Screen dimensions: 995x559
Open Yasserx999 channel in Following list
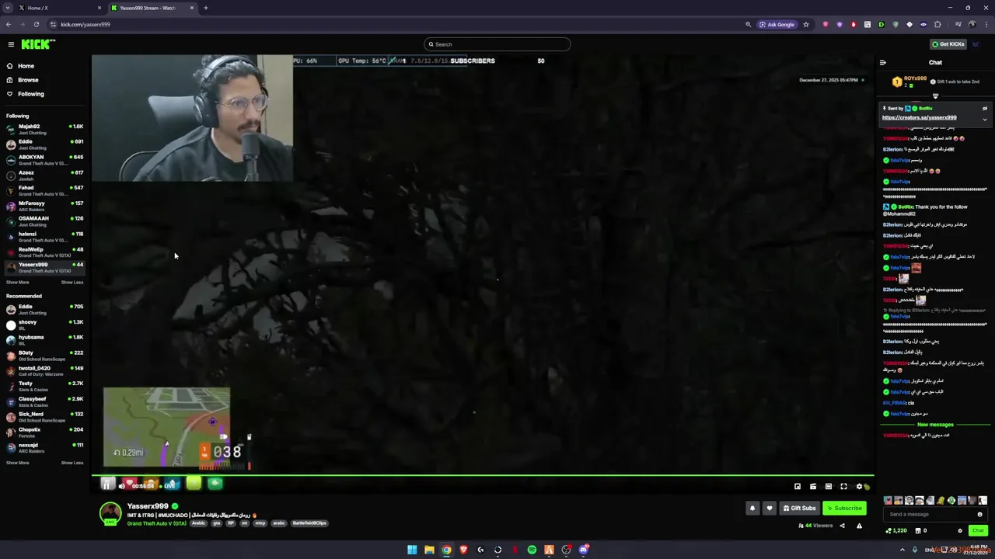click(x=44, y=267)
